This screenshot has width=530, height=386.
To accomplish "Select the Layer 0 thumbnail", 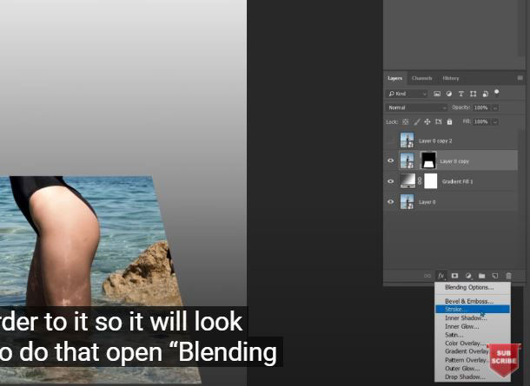I will (407, 201).
